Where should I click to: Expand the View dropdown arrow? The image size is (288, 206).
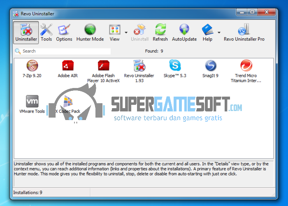126,32
